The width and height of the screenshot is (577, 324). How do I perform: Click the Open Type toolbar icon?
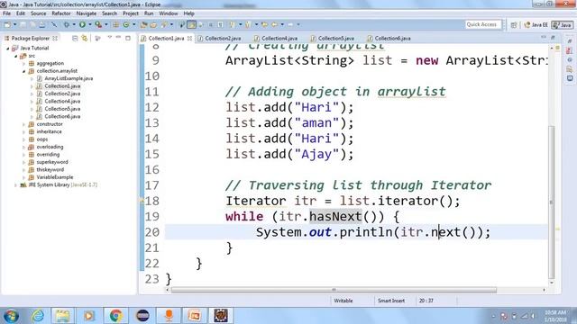tap(143, 24)
